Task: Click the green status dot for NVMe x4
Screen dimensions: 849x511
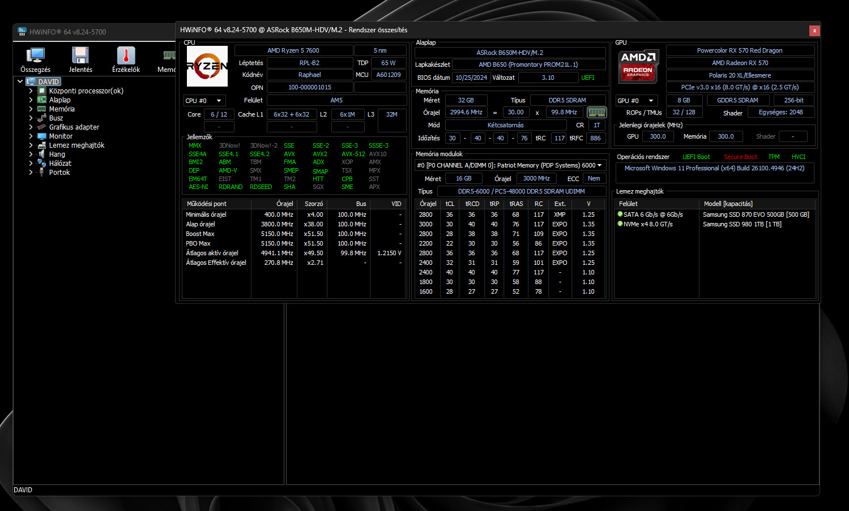Action: tap(620, 224)
